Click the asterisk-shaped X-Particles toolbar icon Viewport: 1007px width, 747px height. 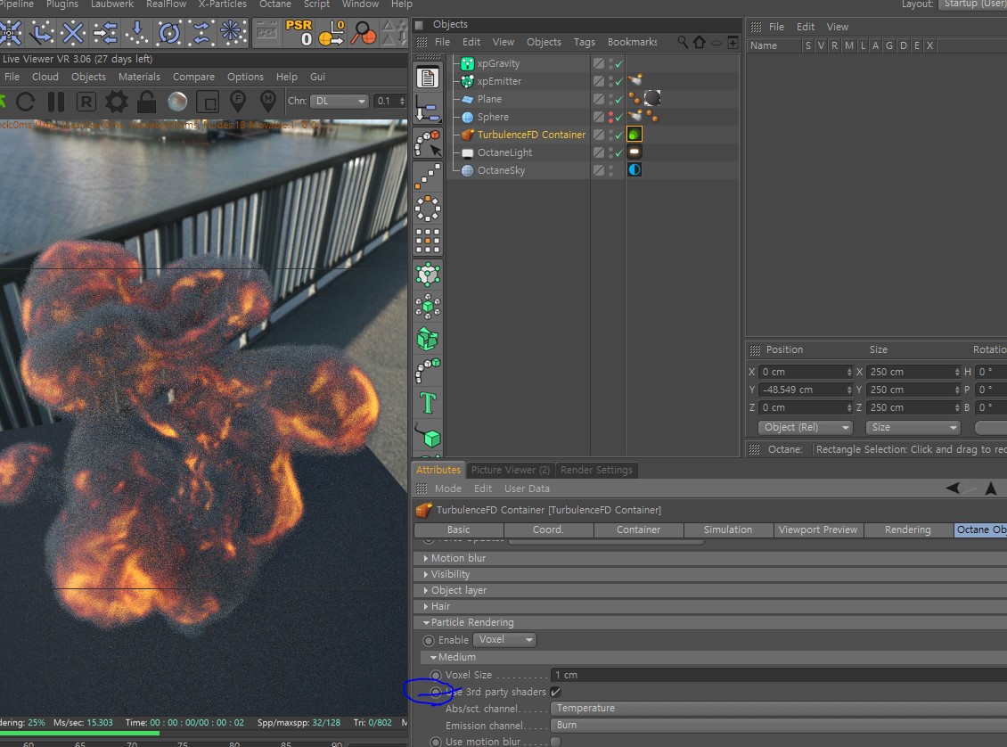pyautogui.click(x=233, y=32)
